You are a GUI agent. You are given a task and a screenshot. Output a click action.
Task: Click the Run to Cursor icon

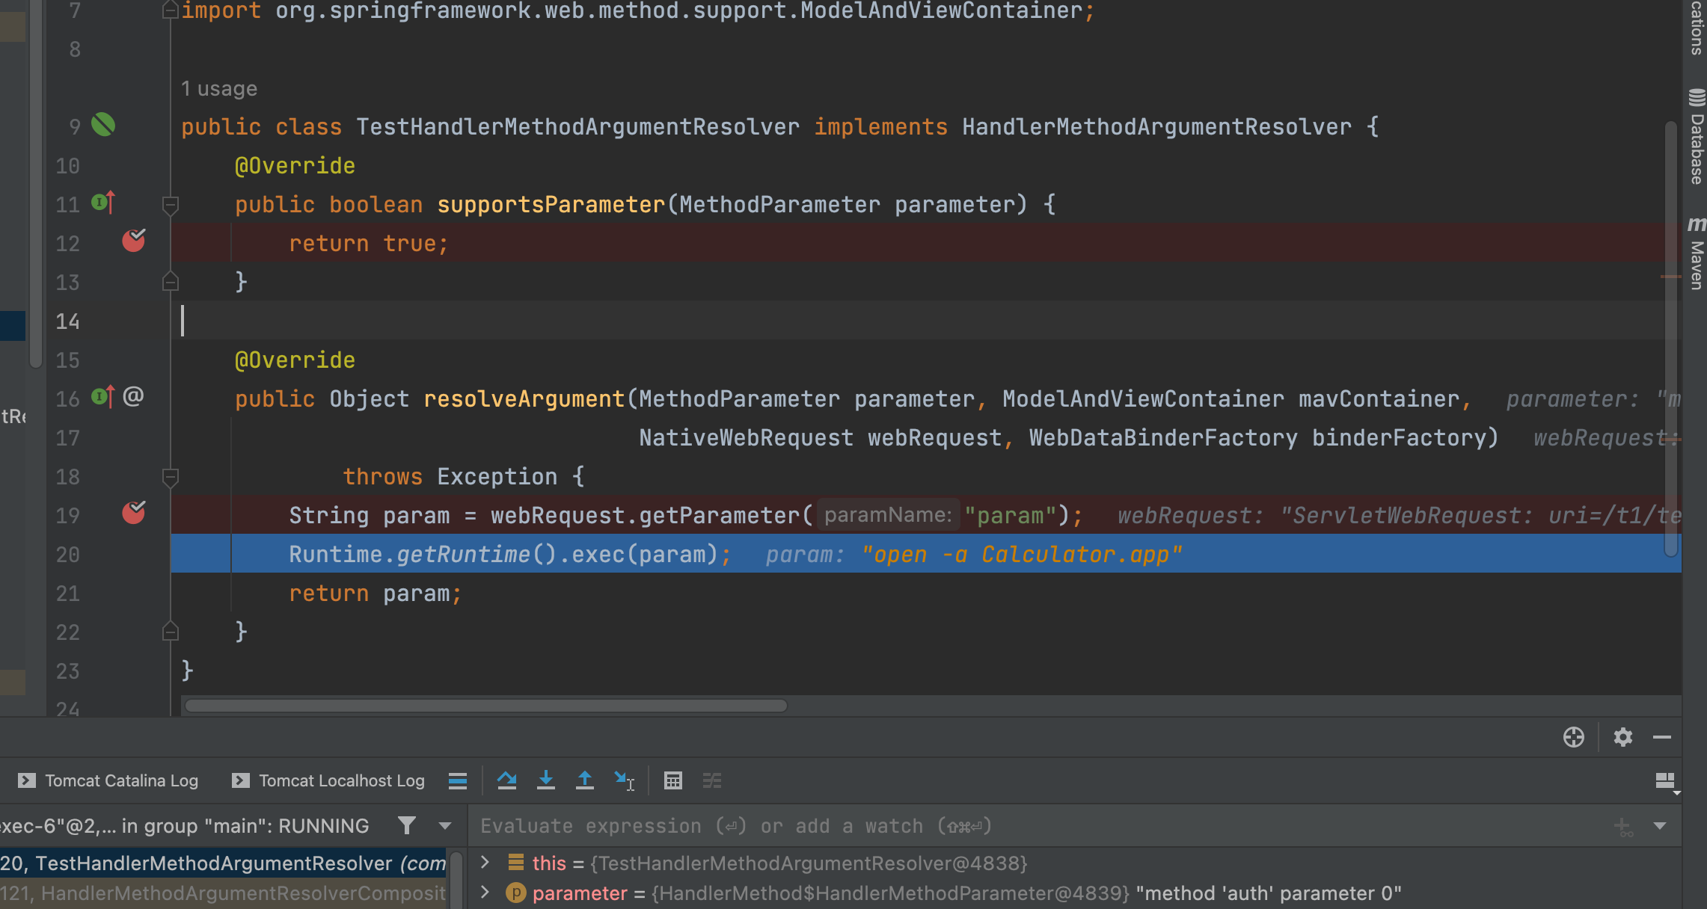(624, 780)
